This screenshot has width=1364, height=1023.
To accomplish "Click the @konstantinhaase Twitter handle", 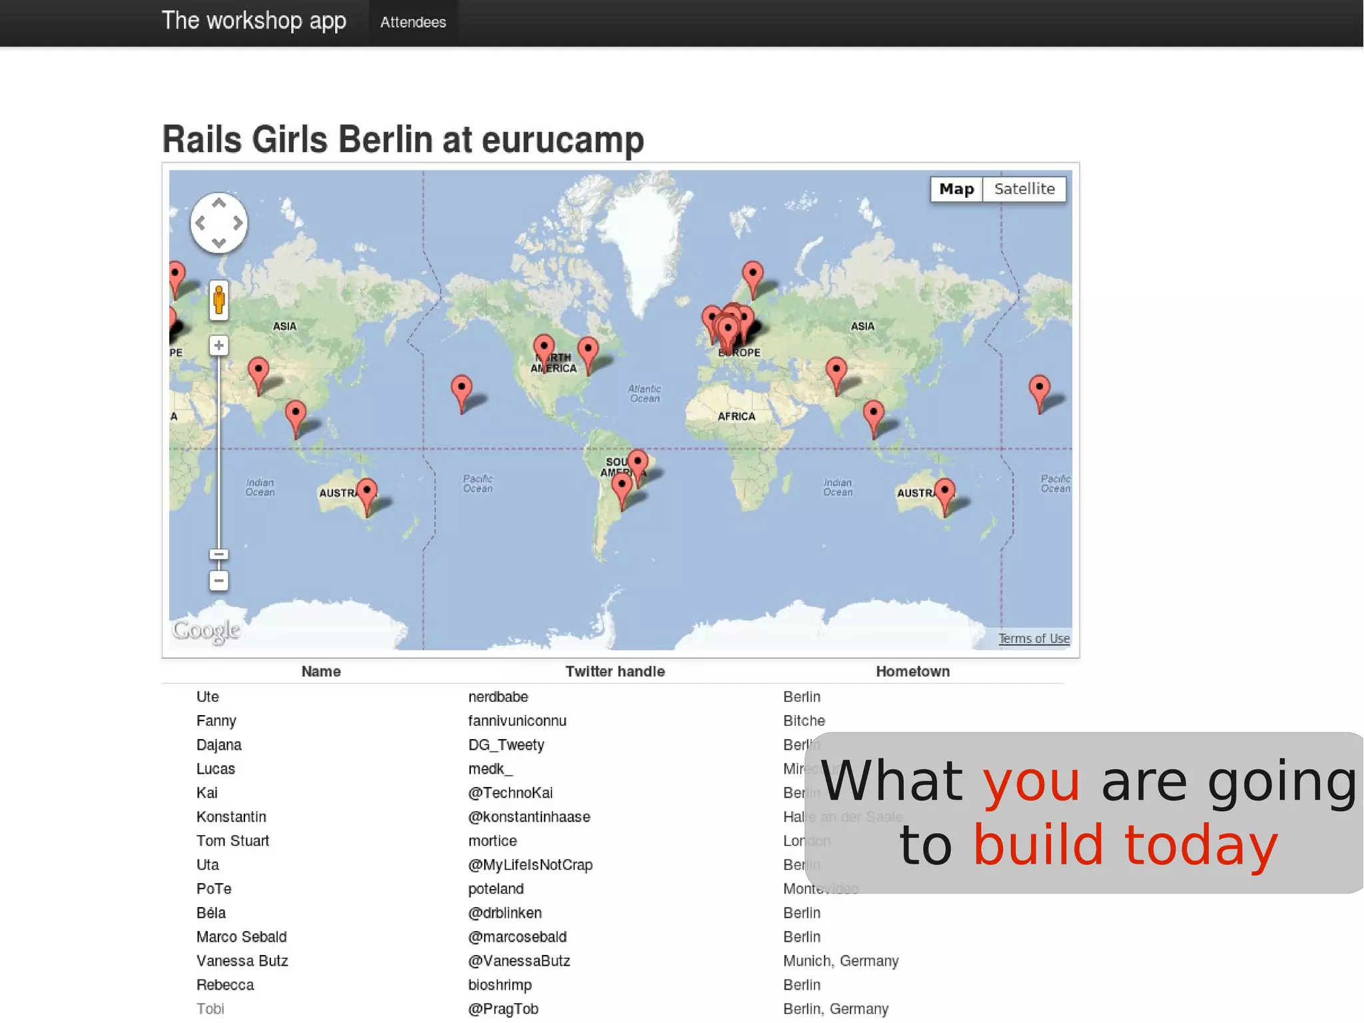I will (529, 817).
